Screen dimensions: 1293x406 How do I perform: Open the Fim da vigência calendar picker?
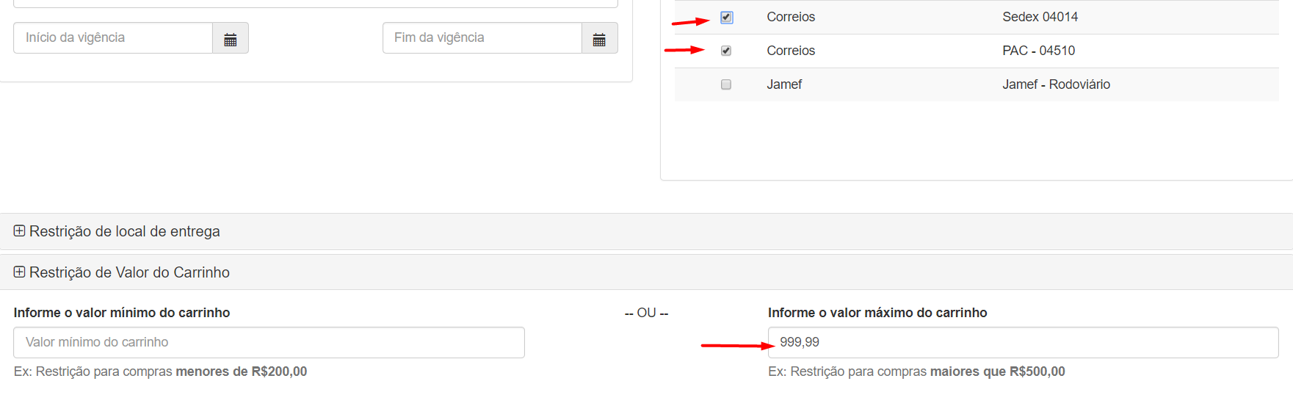tap(599, 38)
